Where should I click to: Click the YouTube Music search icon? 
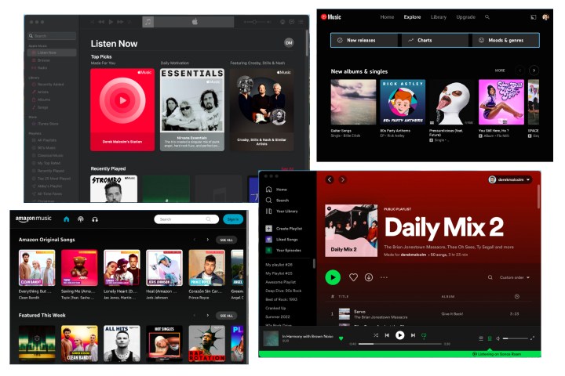point(487,16)
